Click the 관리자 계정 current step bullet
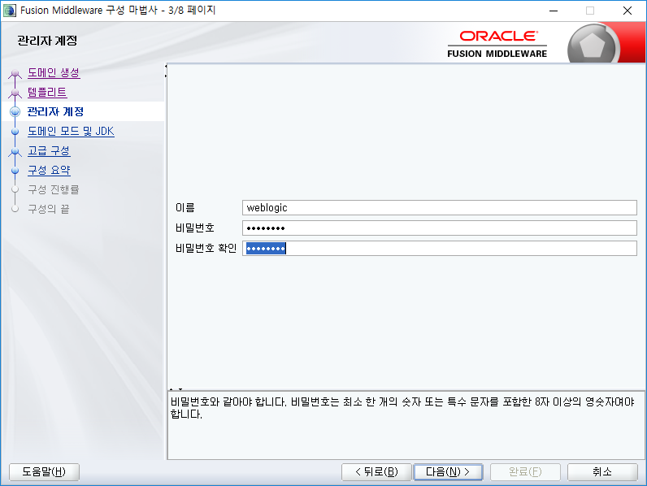647x486 pixels. point(15,112)
